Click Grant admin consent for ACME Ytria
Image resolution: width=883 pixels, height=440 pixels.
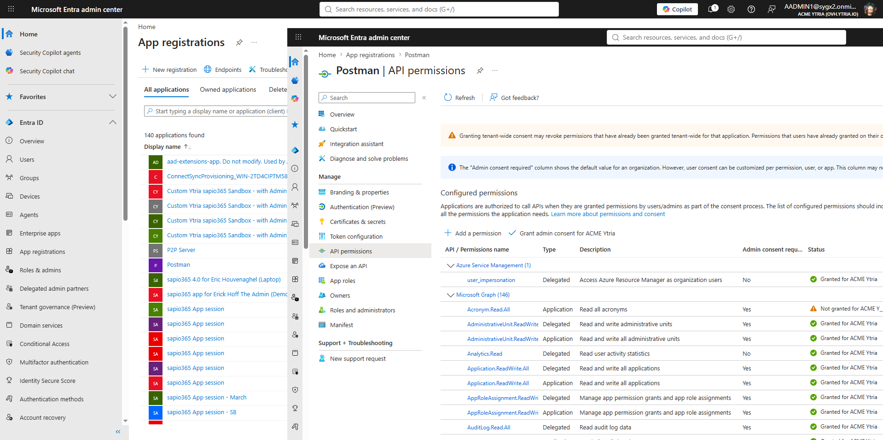pyautogui.click(x=562, y=233)
